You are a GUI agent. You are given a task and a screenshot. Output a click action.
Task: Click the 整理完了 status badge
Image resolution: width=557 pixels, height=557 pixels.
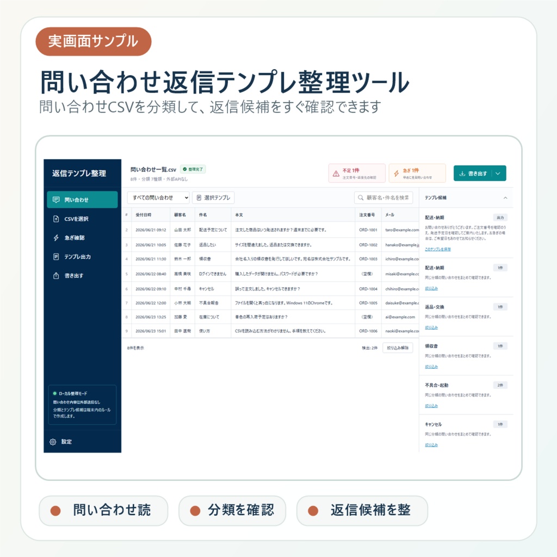[x=193, y=170]
